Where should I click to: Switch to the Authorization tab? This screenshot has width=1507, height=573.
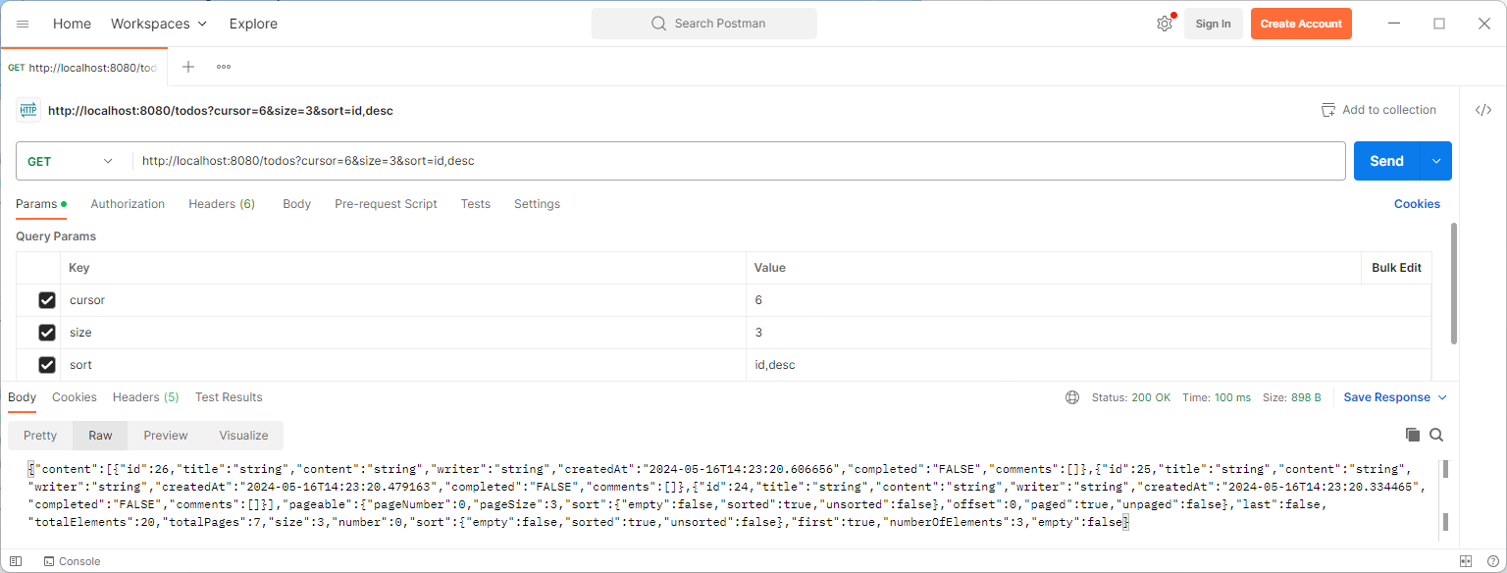128,204
